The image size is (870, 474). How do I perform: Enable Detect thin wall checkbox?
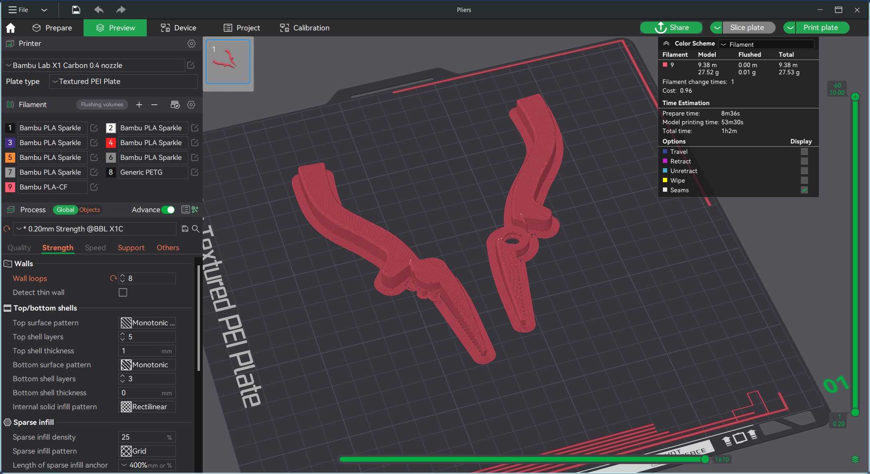click(x=123, y=293)
